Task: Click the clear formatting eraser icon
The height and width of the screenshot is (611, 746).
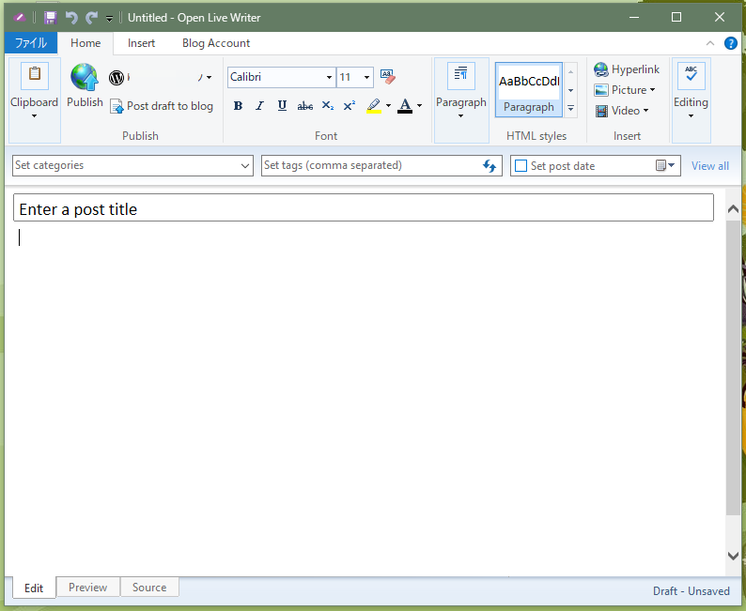Action: [388, 77]
